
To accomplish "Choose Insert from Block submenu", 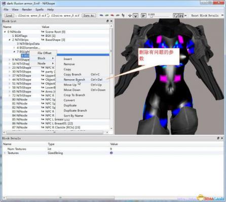I will (x=83, y=59).
